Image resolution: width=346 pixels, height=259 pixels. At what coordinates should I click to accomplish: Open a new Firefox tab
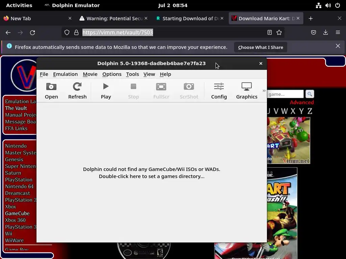311,19
